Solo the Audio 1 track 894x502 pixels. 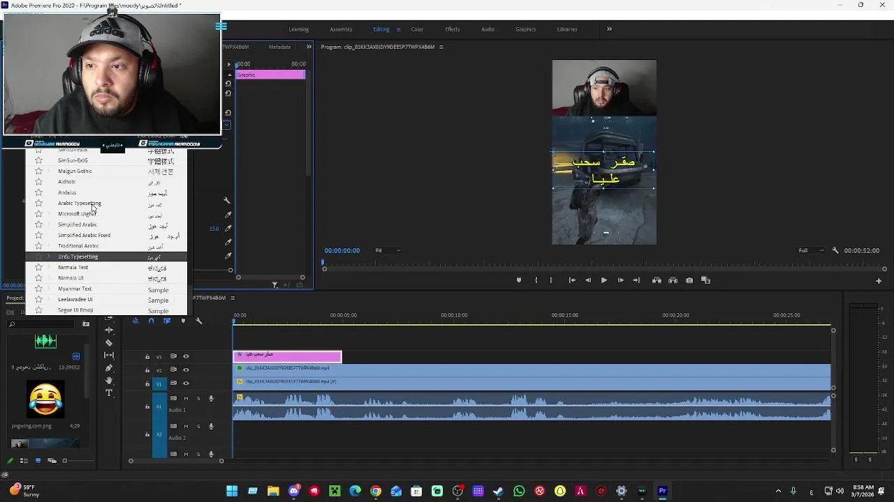198,398
